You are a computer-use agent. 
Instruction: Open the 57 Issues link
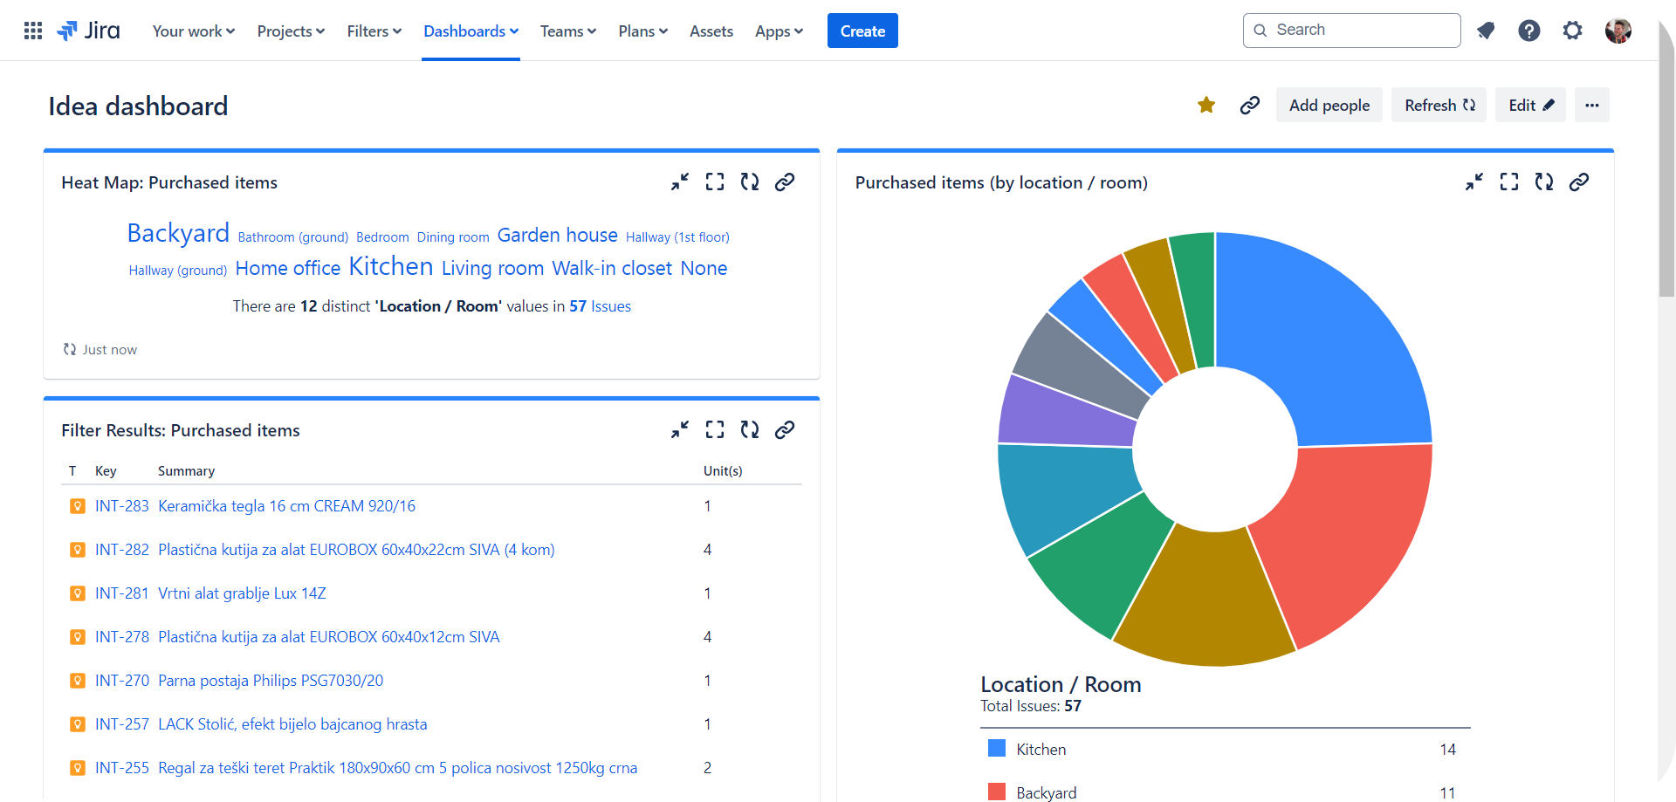pos(600,306)
